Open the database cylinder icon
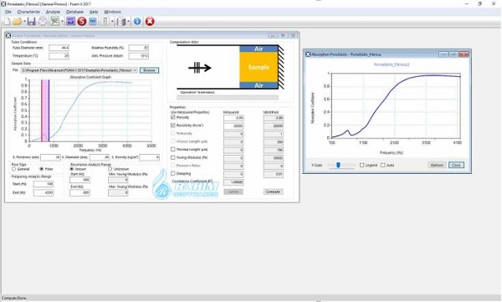This screenshot has width=502, height=302. click(x=121, y=22)
